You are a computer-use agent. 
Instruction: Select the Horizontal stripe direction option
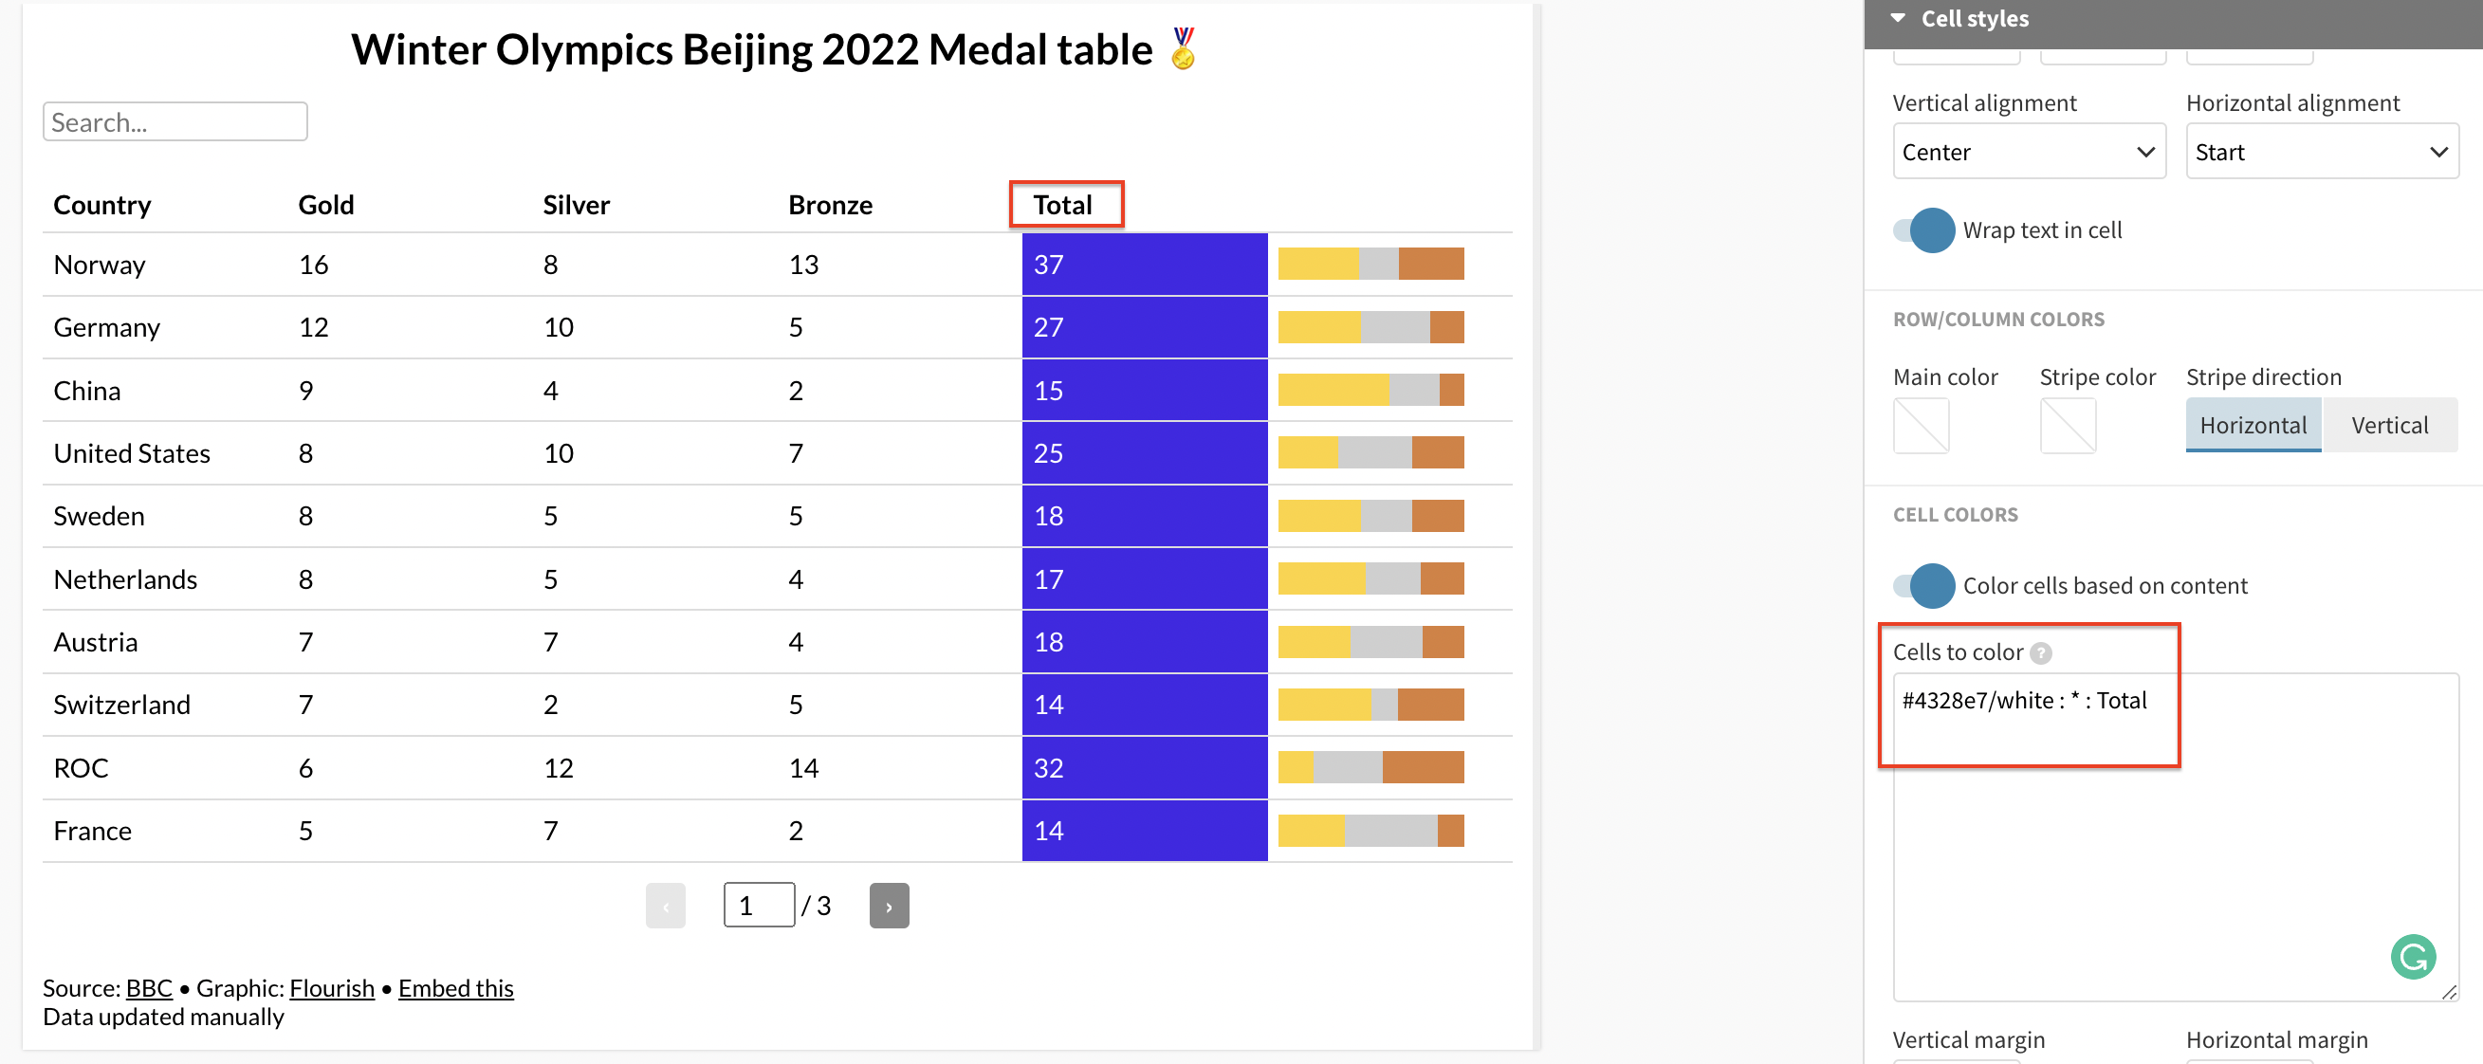pos(2253,424)
